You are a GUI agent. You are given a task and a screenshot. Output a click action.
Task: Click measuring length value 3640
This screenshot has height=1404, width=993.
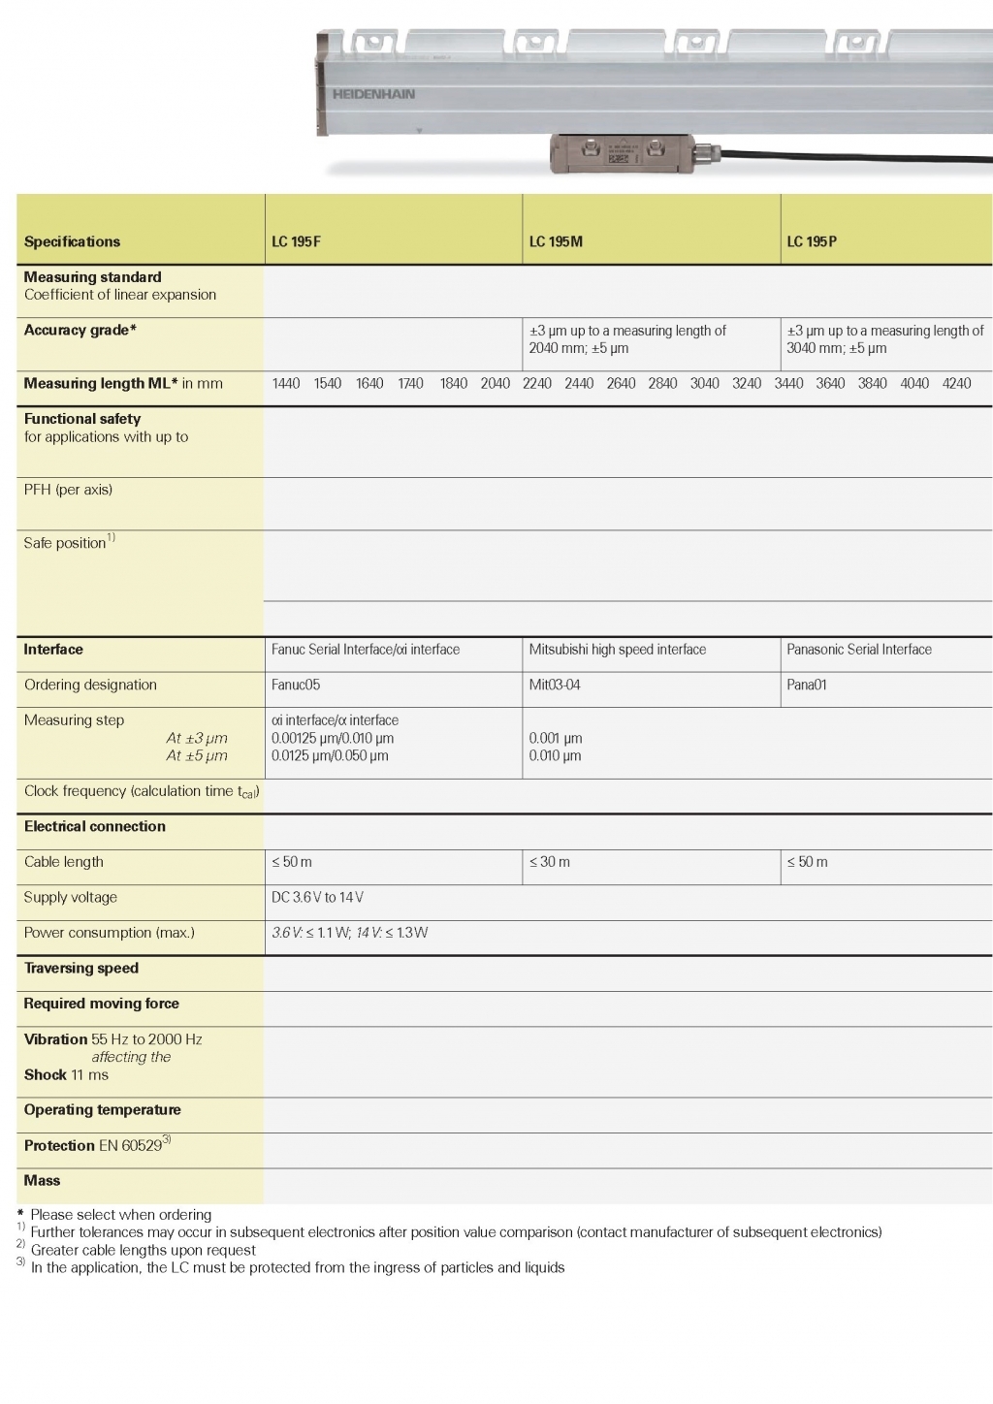831,383
